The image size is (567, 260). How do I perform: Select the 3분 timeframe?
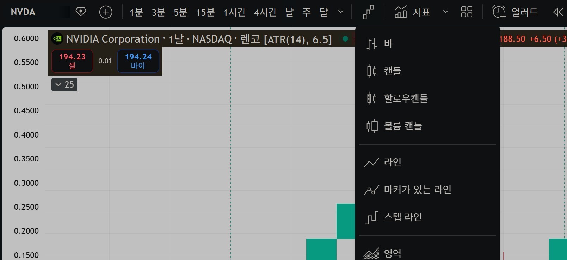(x=159, y=12)
